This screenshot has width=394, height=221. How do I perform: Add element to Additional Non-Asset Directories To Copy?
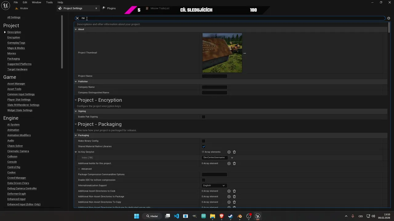(x=229, y=202)
